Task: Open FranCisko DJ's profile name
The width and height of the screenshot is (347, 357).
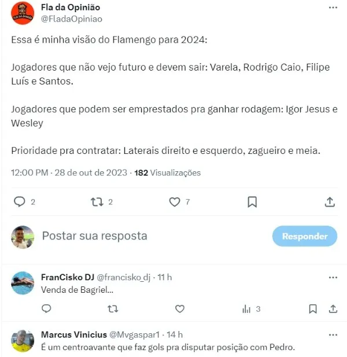Action: click(x=68, y=277)
